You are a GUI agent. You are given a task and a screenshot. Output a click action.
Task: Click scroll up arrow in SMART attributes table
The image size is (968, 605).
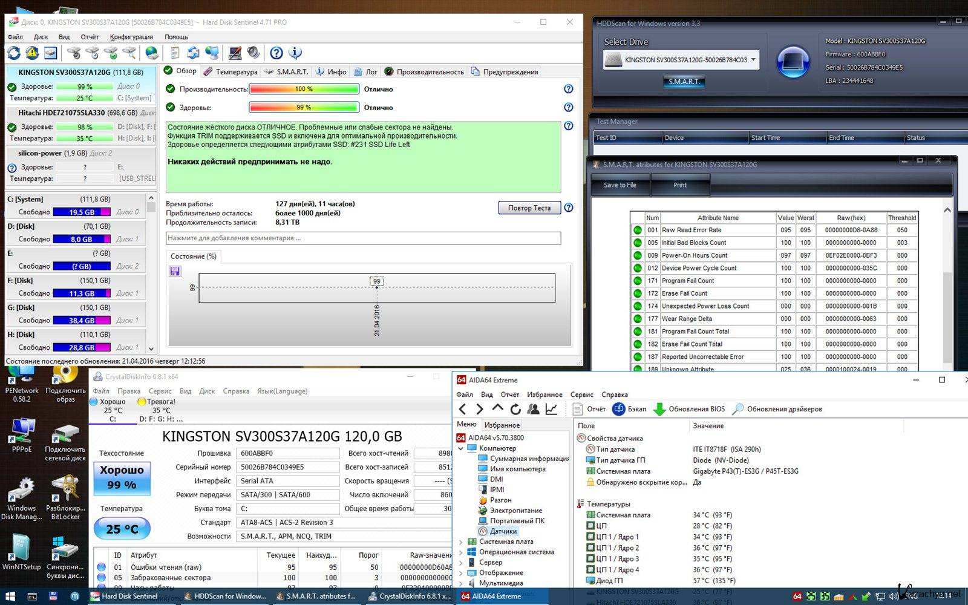[x=947, y=210]
